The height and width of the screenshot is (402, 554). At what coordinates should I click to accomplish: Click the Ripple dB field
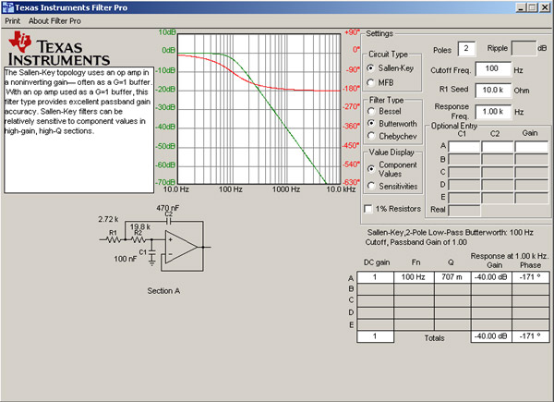tap(524, 48)
